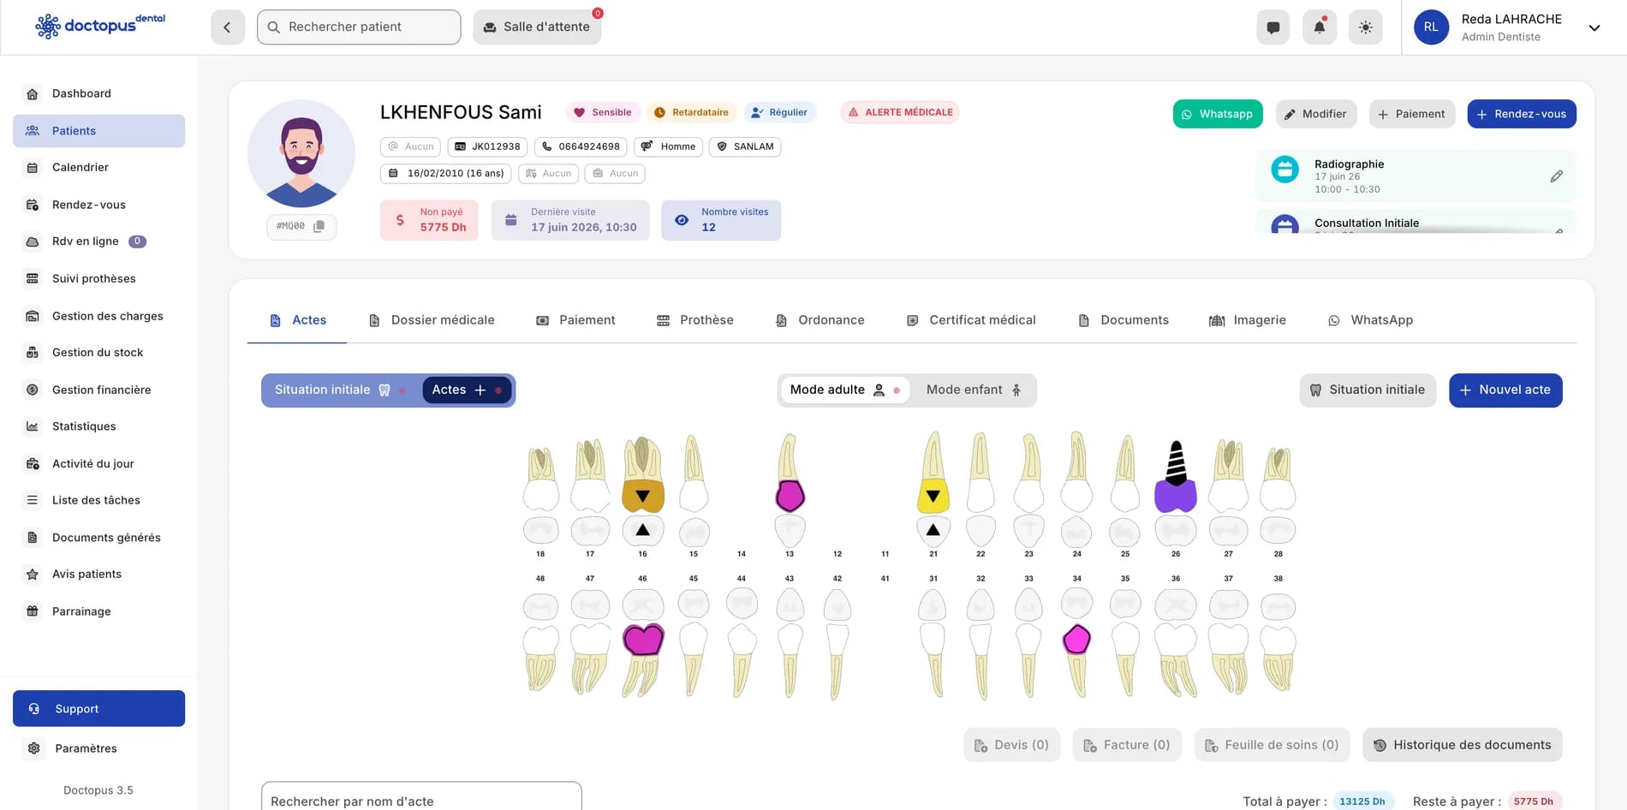The image size is (1627, 810).
Task: Toggle the Situation initiale segment view
Action: point(339,390)
